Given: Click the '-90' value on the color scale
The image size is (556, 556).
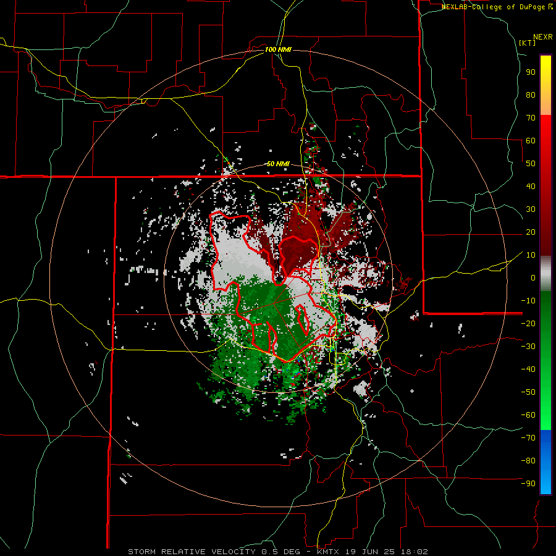Looking at the screenshot, I should pos(528,483).
